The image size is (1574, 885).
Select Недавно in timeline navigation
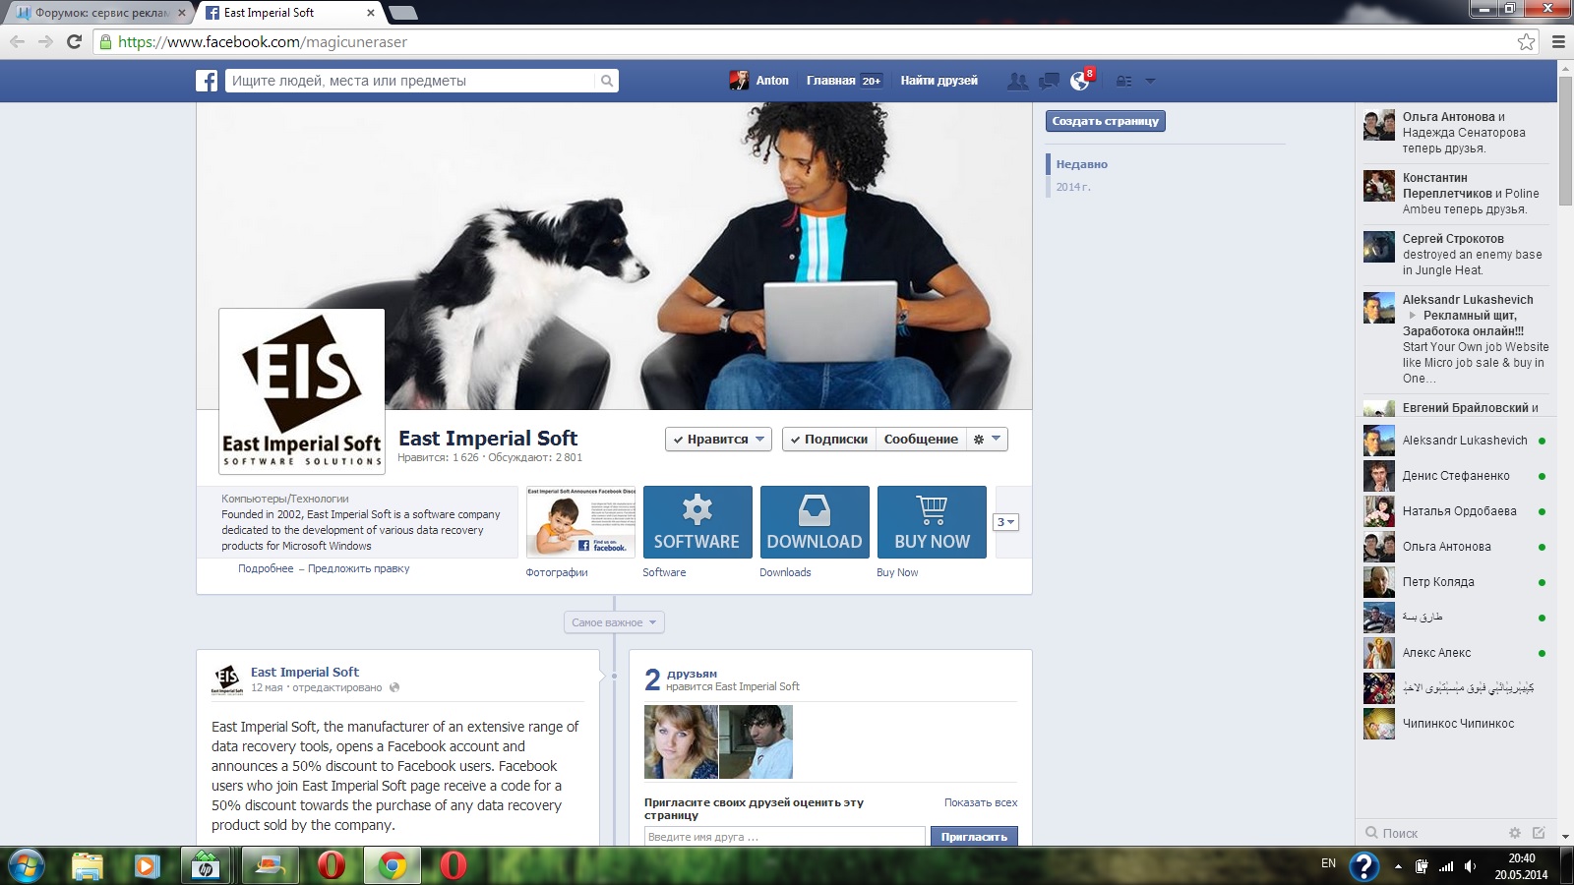[x=1081, y=164]
